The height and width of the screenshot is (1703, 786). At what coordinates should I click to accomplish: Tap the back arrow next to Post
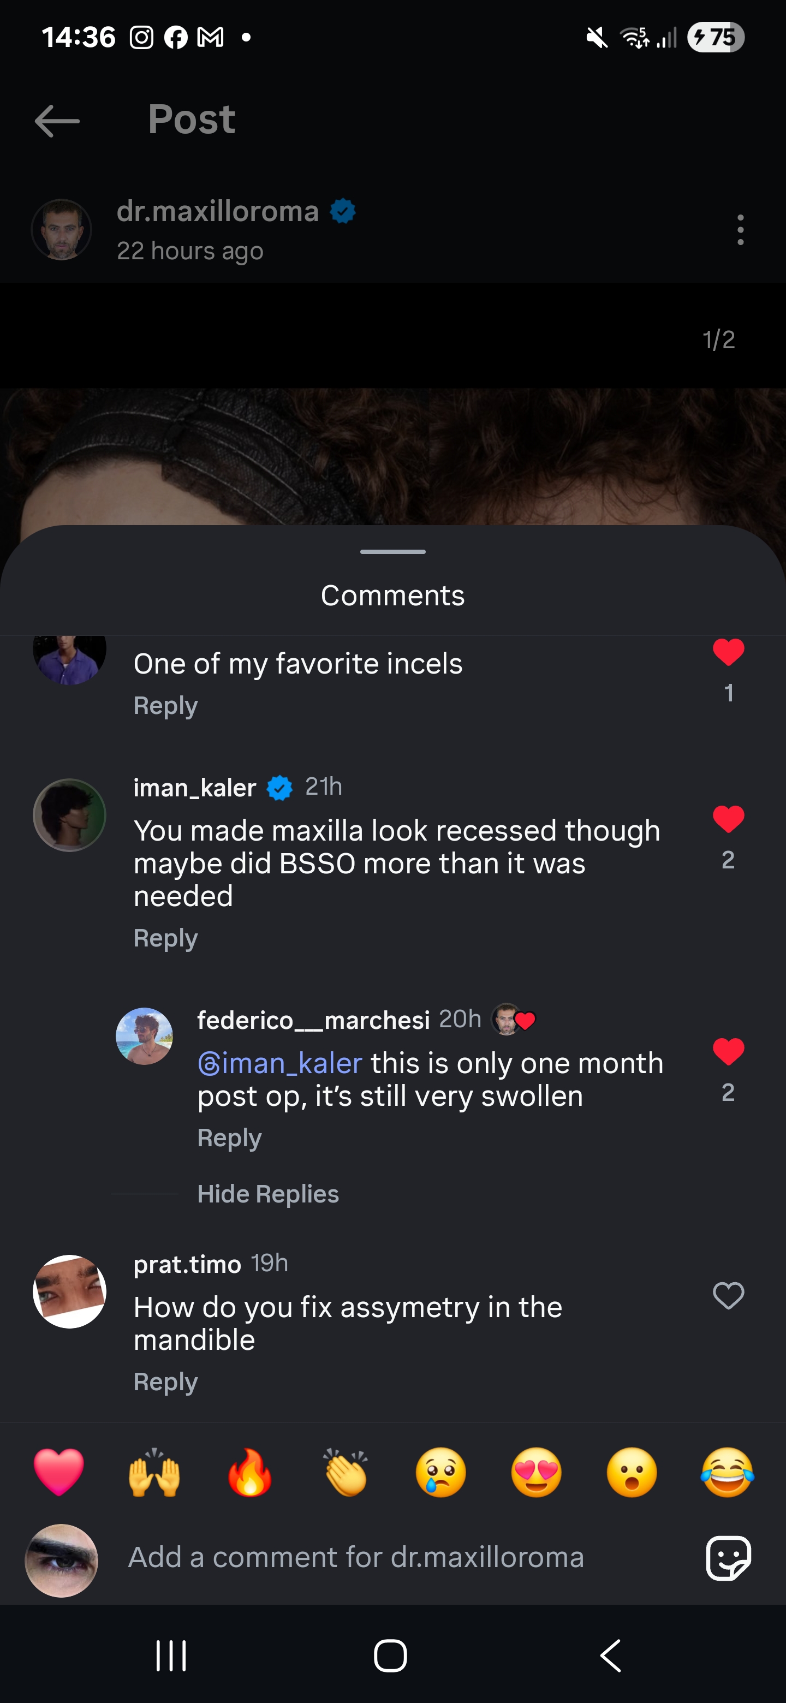pyautogui.click(x=57, y=121)
